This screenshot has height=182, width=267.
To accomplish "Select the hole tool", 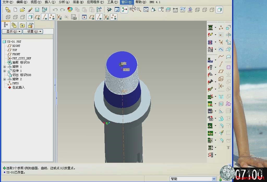I will 221,96.
